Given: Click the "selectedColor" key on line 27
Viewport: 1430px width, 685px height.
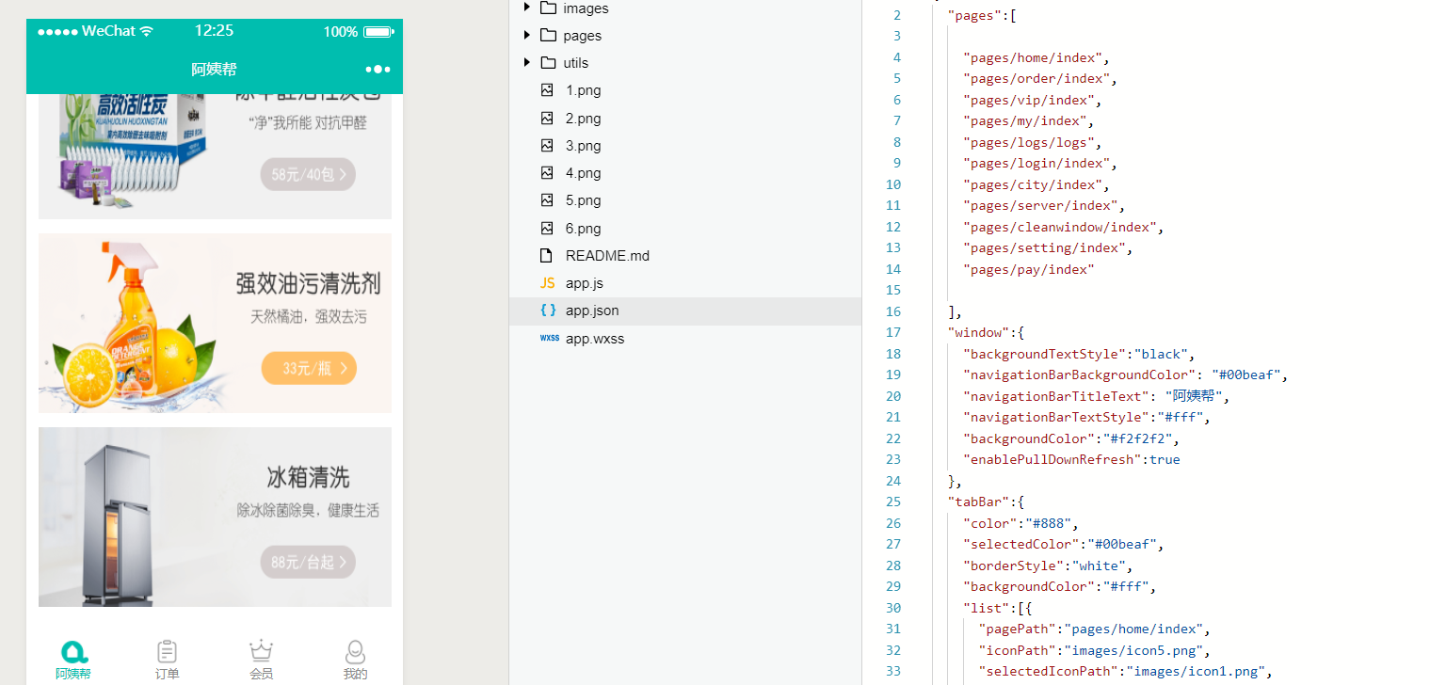Looking at the screenshot, I should [x=1020, y=544].
